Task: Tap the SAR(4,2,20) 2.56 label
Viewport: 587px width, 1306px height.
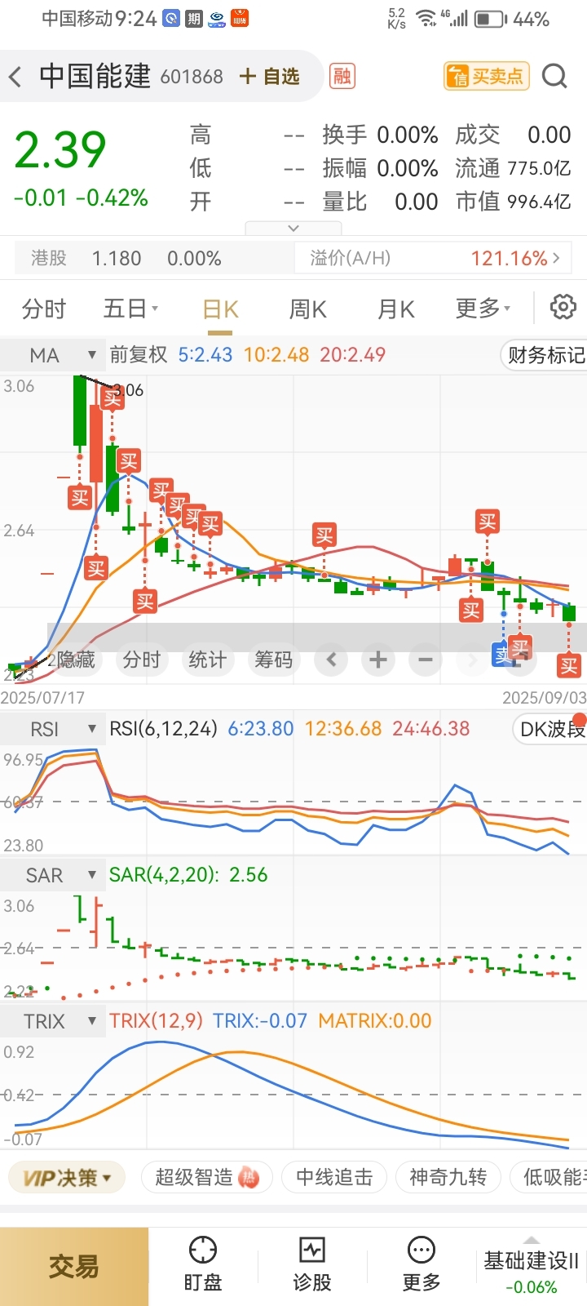Action: click(188, 874)
